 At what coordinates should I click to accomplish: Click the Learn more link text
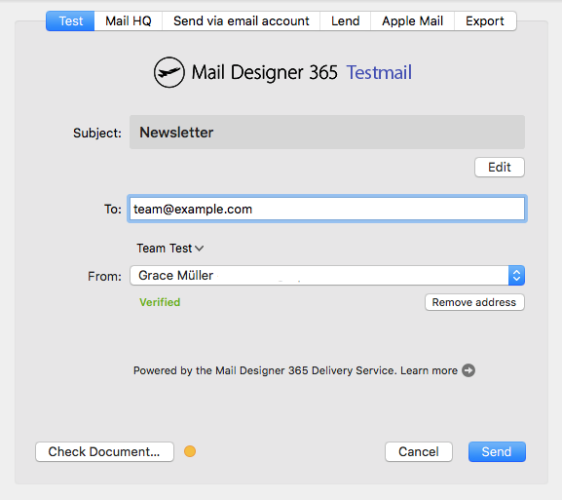click(429, 370)
